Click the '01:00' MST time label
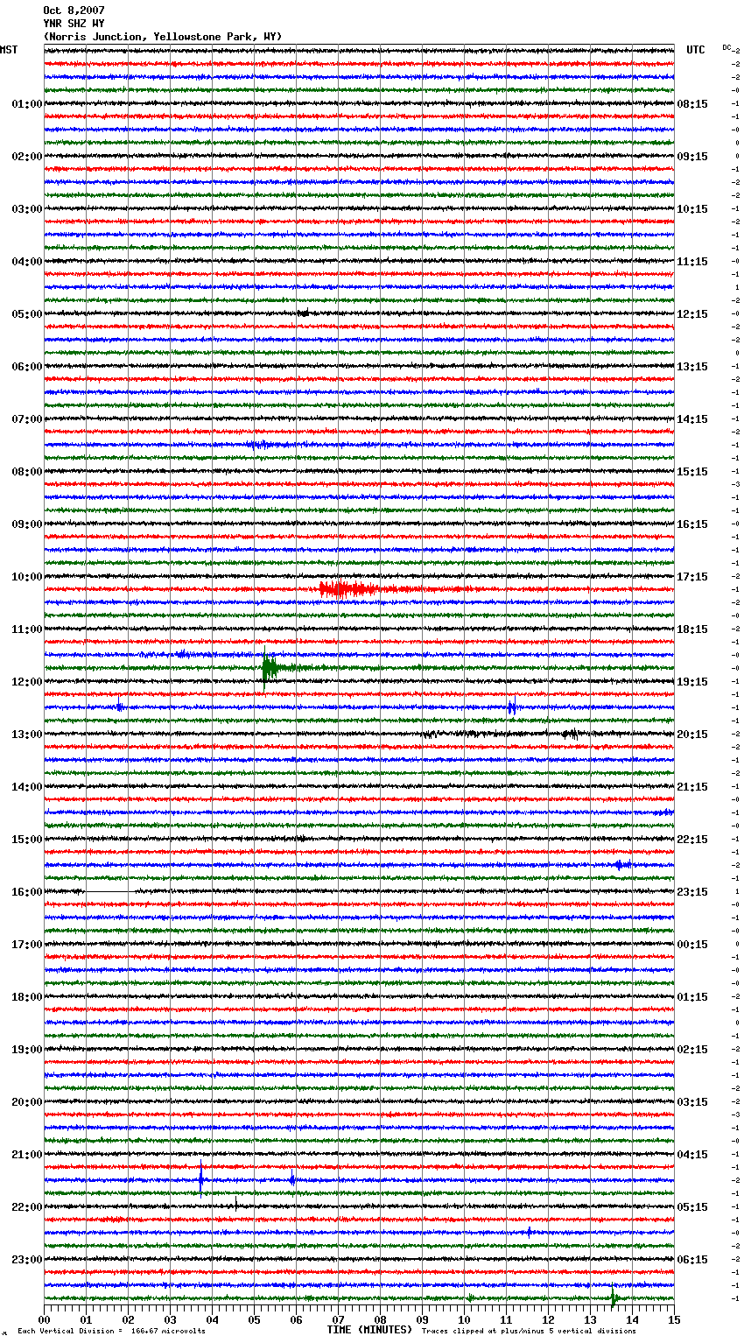The height and width of the screenshot is (1343, 744). click(x=27, y=104)
